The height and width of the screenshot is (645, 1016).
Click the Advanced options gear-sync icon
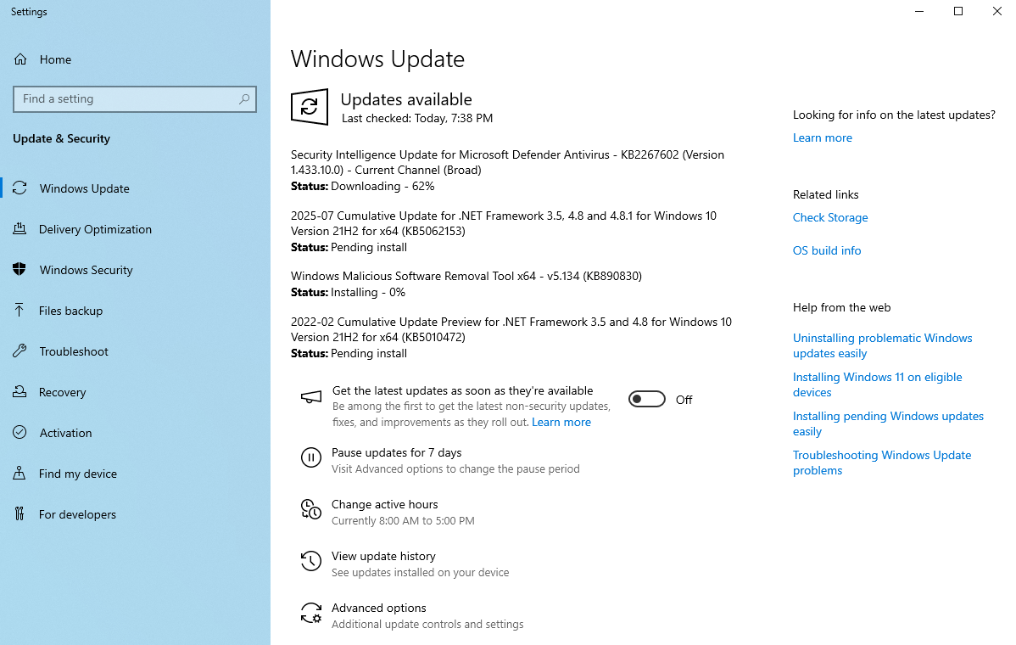click(x=311, y=613)
